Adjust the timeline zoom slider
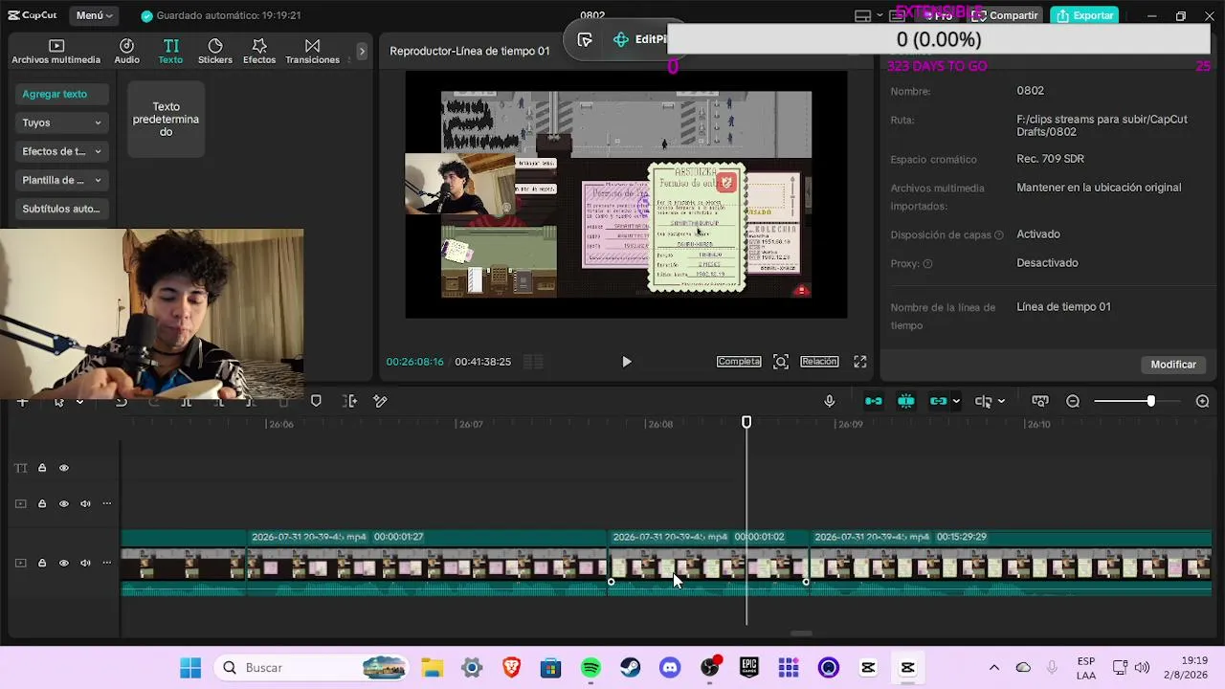The image size is (1225, 689). pos(1150,401)
